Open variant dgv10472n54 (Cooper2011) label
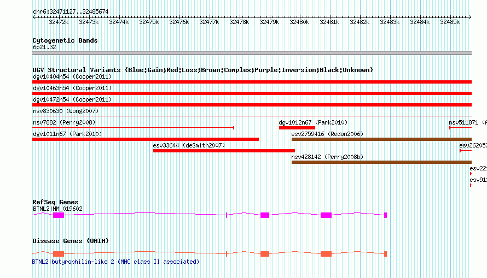 click(x=72, y=99)
